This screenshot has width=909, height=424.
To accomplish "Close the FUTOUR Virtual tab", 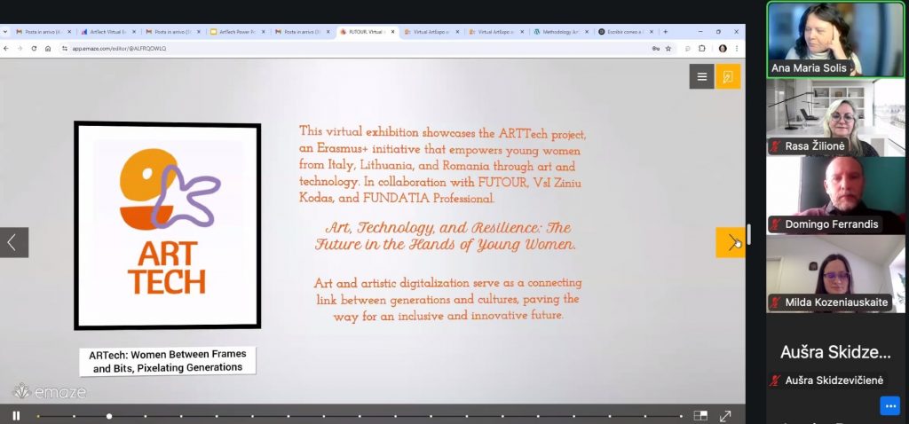I will coord(393,32).
